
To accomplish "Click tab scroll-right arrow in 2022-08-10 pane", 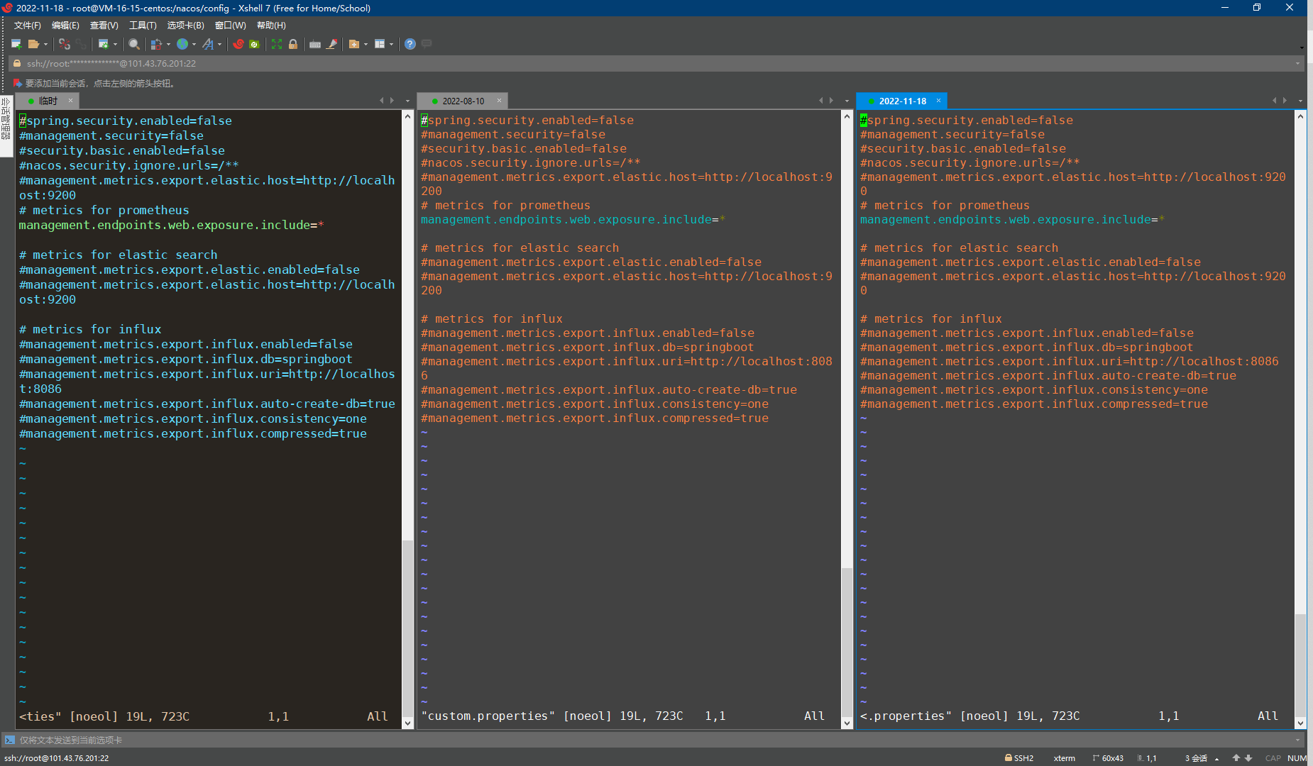I will click(x=831, y=101).
